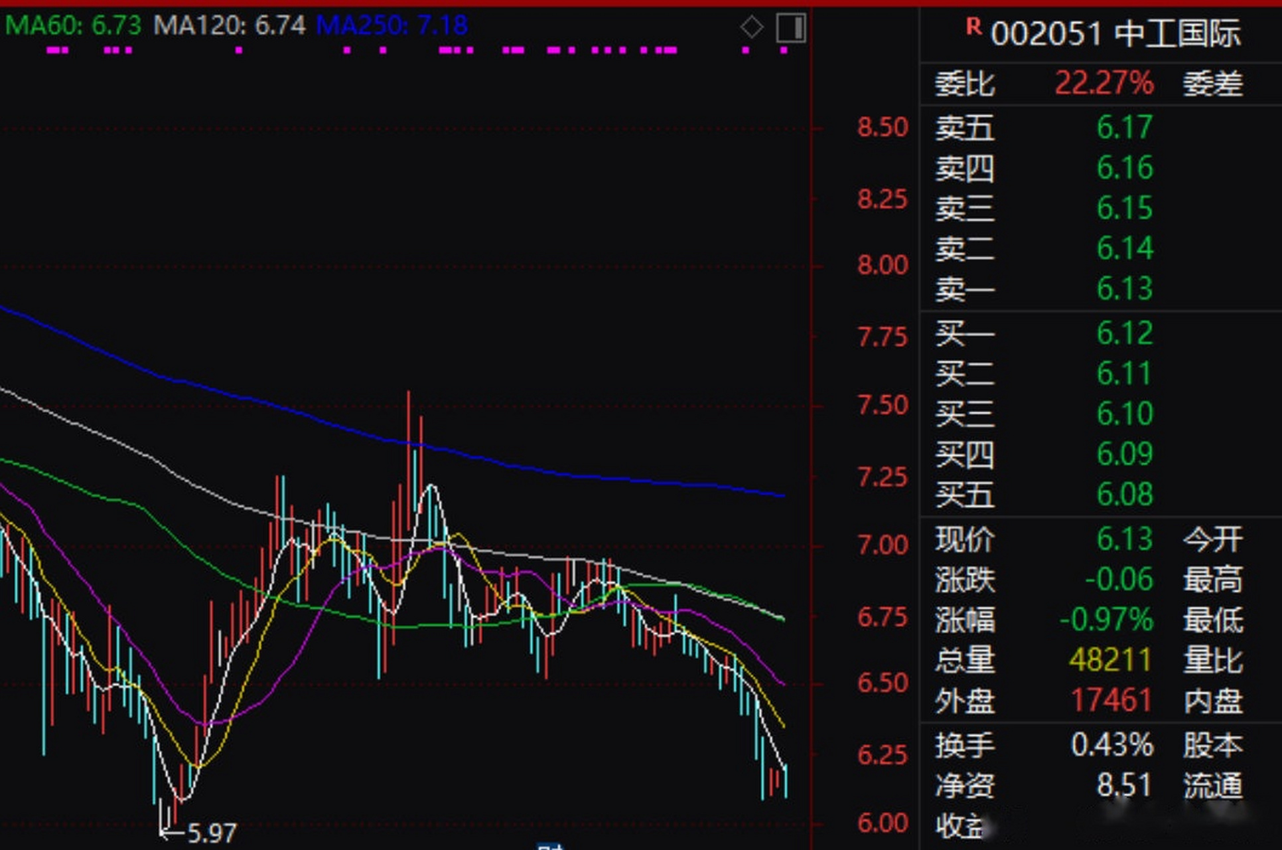Viewport: 1282px width, 850px height.
Task: Select the MA60: 6.73 indicator label
Action: (73, 26)
